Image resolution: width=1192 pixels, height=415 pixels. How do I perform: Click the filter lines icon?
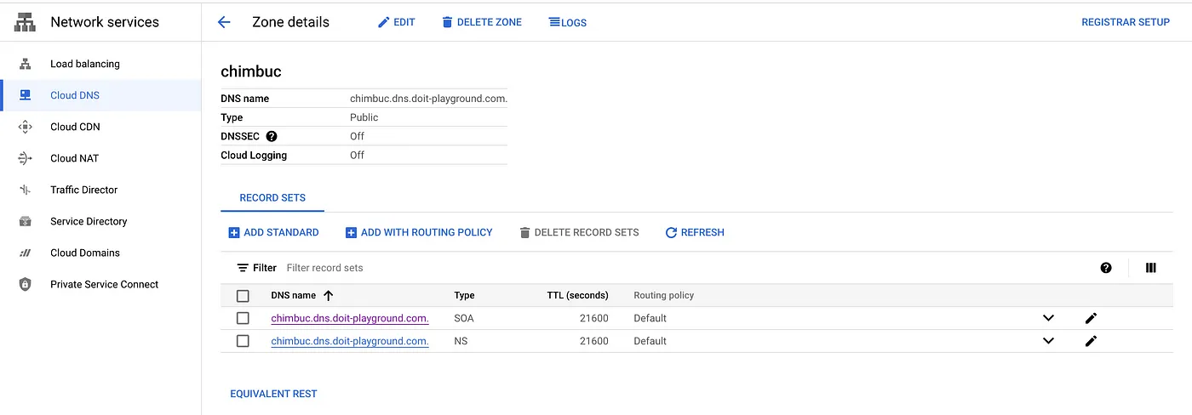[243, 268]
